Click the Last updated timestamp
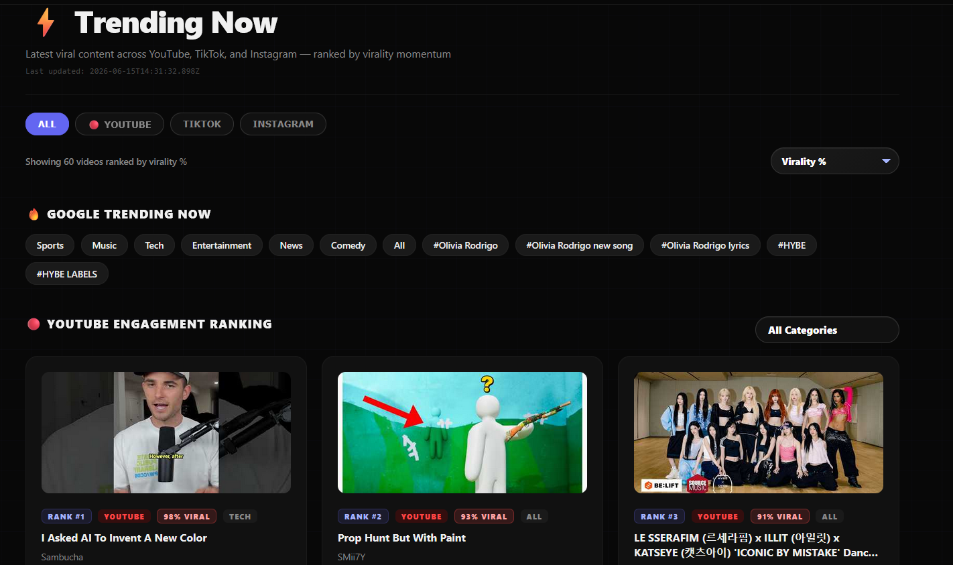This screenshot has height=565, width=953. [113, 71]
